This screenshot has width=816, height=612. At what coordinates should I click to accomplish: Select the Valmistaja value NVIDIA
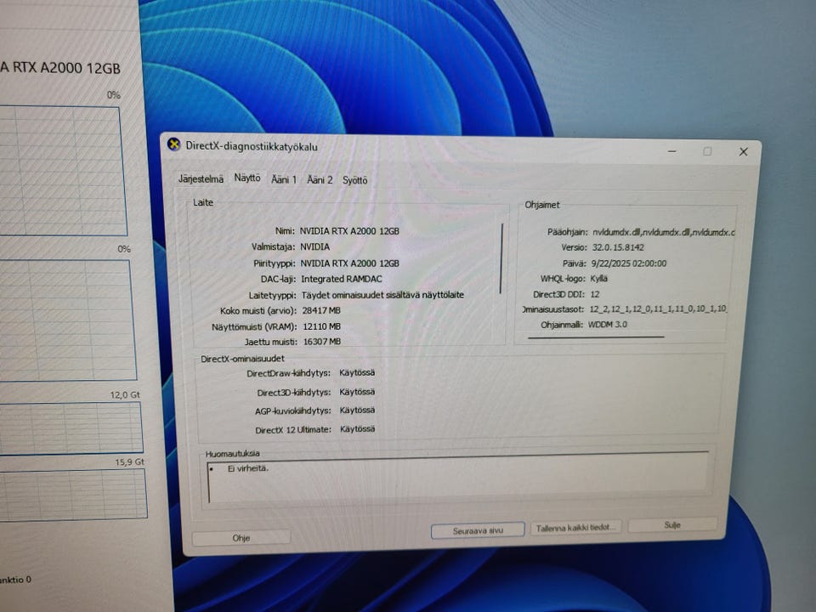(314, 246)
